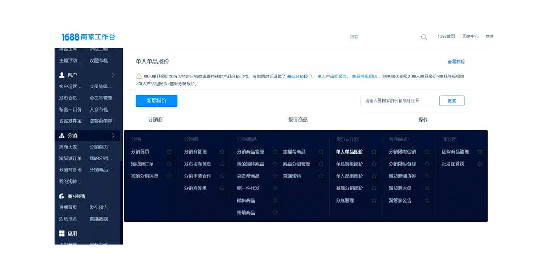Star the 团购商品管理 entry

[x=480, y=151]
